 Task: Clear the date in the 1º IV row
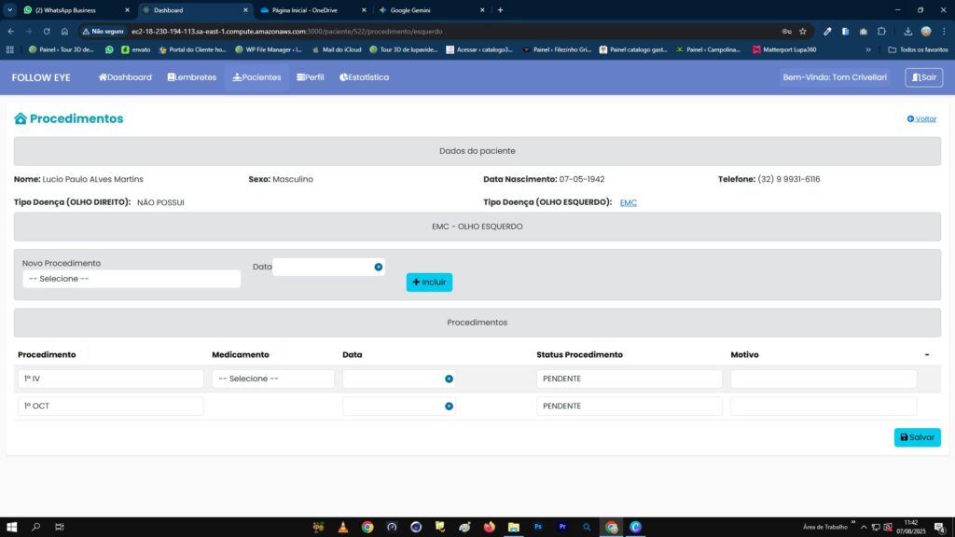point(449,379)
